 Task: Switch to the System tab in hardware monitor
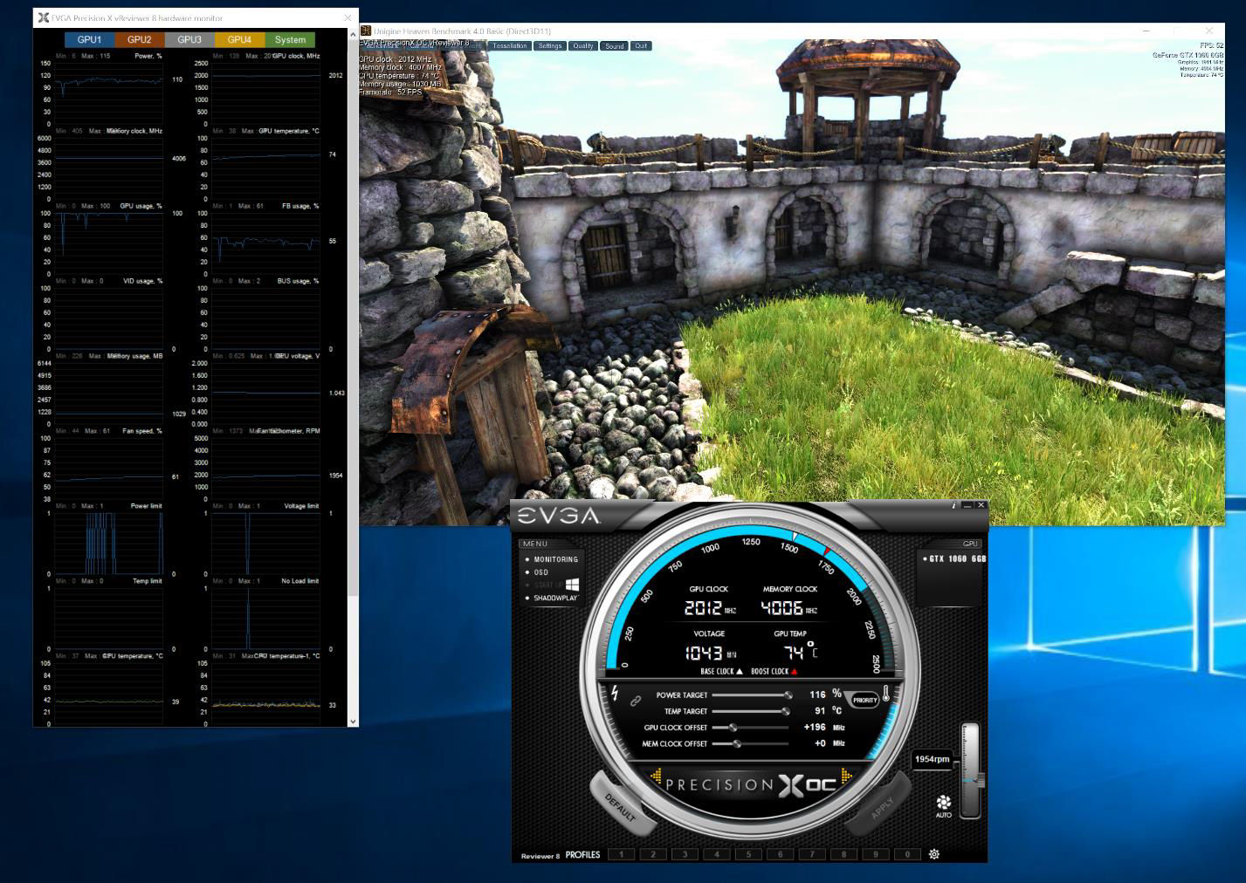tap(289, 39)
